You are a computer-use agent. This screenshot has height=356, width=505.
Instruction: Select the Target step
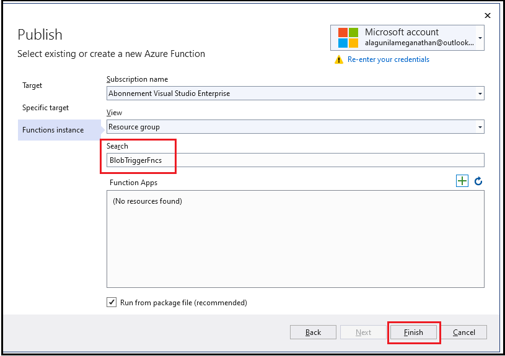click(x=32, y=85)
